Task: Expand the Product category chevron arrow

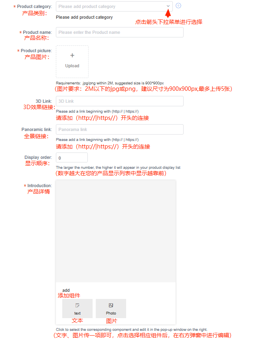Action: (168, 6)
